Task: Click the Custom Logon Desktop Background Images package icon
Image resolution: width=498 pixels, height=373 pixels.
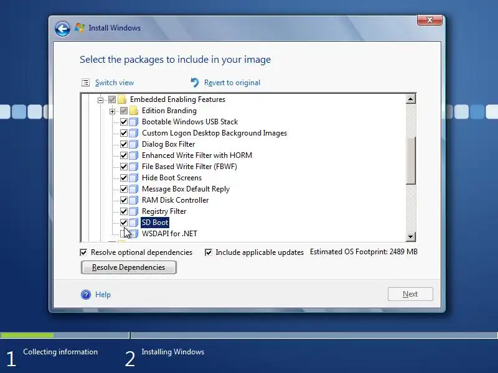Action: [134, 133]
